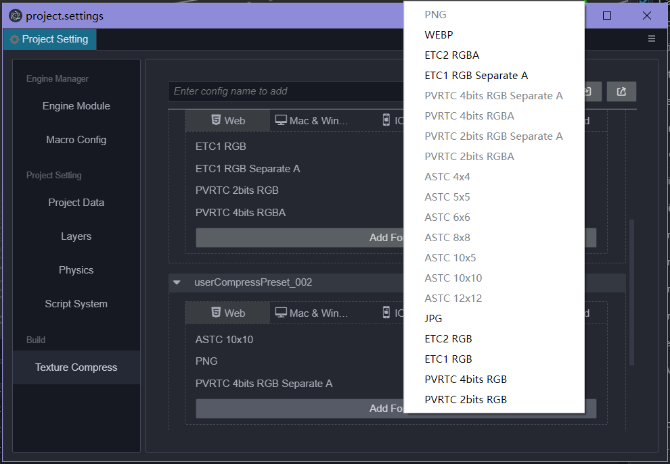Select PVRTC 4bits RGBA row in preset
Image resolution: width=670 pixels, height=464 pixels.
click(x=240, y=212)
